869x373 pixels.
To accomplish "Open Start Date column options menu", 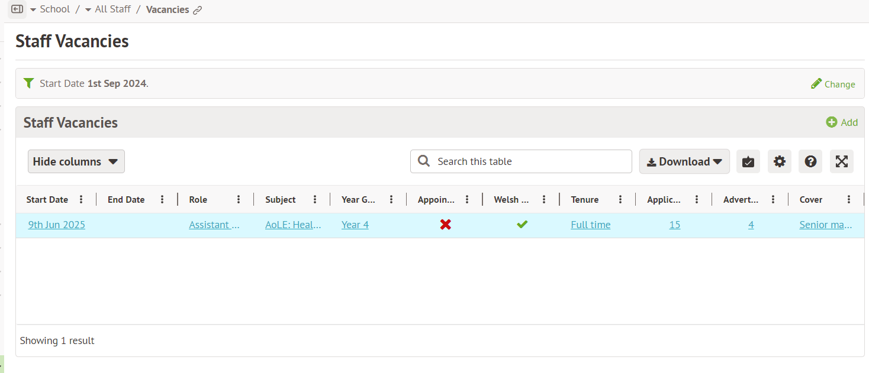I will [x=81, y=200].
